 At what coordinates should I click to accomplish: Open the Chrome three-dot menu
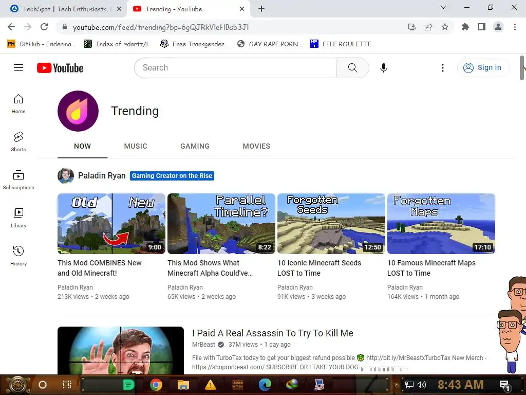click(x=515, y=27)
